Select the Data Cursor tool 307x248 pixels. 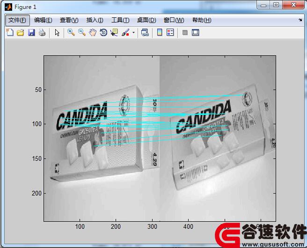tap(114, 32)
